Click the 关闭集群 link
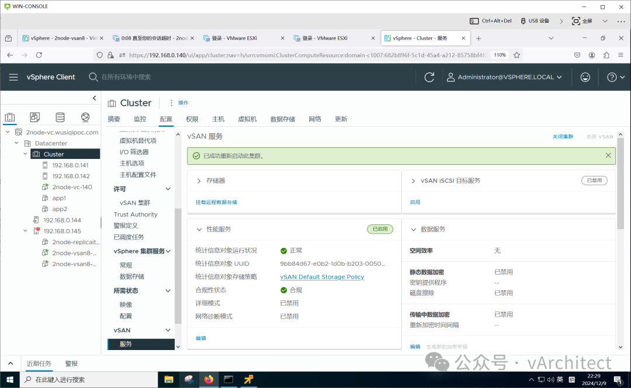 pos(563,137)
